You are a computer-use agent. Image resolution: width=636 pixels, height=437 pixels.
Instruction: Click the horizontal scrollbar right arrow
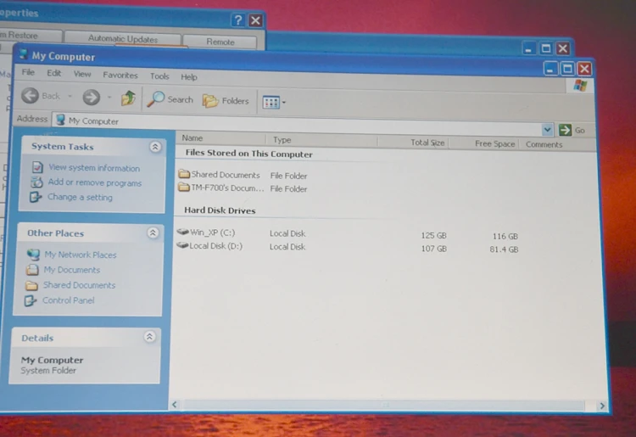click(602, 406)
